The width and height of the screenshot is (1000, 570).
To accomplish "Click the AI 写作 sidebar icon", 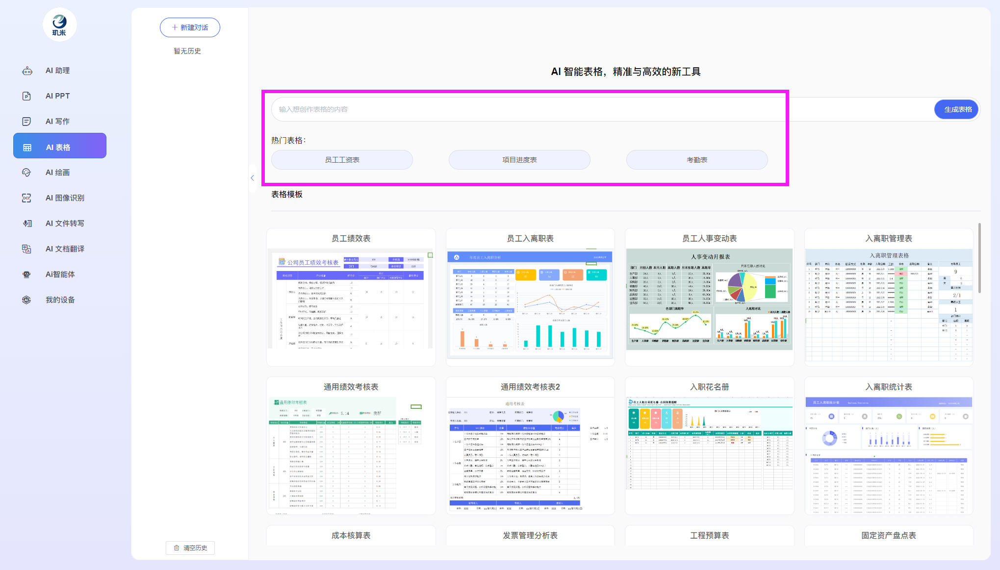I will 27,122.
